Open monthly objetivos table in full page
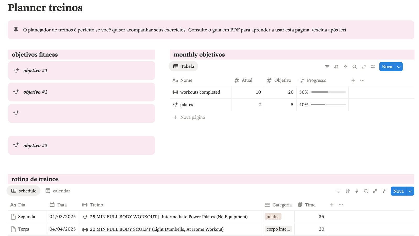This screenshot has height=236, width=419. (363, 67)
